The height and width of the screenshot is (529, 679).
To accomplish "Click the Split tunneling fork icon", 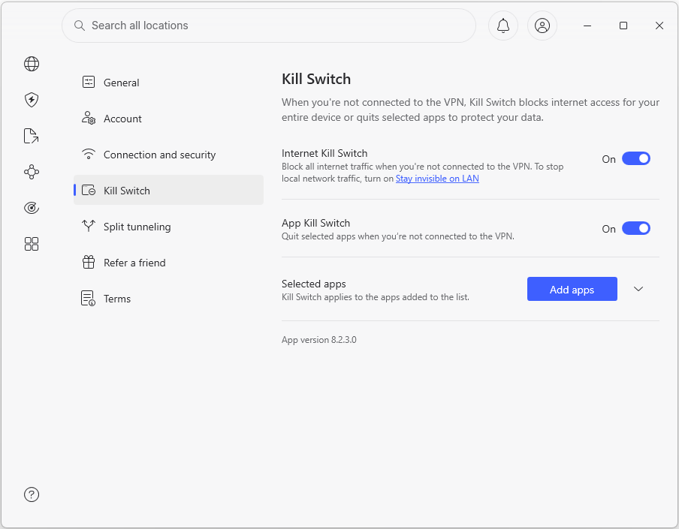I will point(89,226).
